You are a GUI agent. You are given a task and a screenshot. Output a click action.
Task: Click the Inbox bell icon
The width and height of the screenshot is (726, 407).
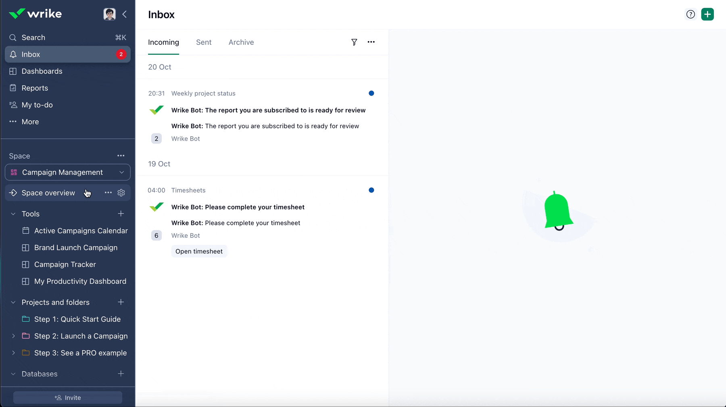point(13,54)
